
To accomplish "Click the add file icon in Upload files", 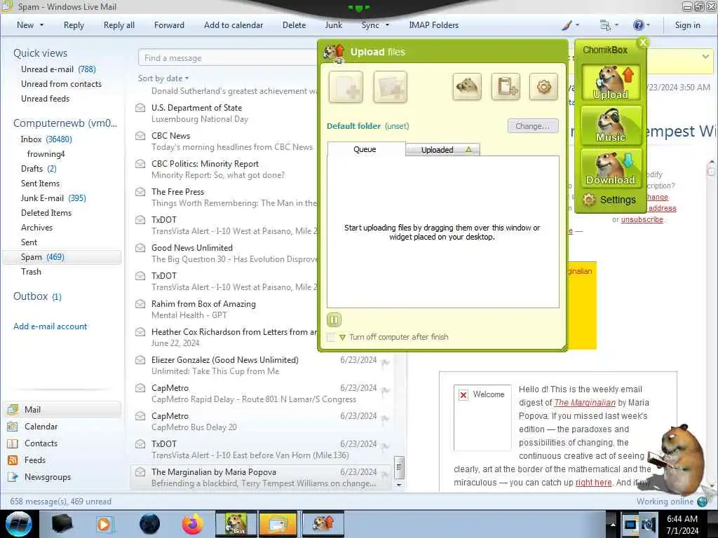I will tap(346, 87).
